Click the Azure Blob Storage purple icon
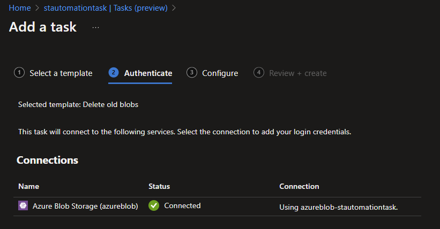Viewport: 440px width, 229px height. tap(23, 206)
